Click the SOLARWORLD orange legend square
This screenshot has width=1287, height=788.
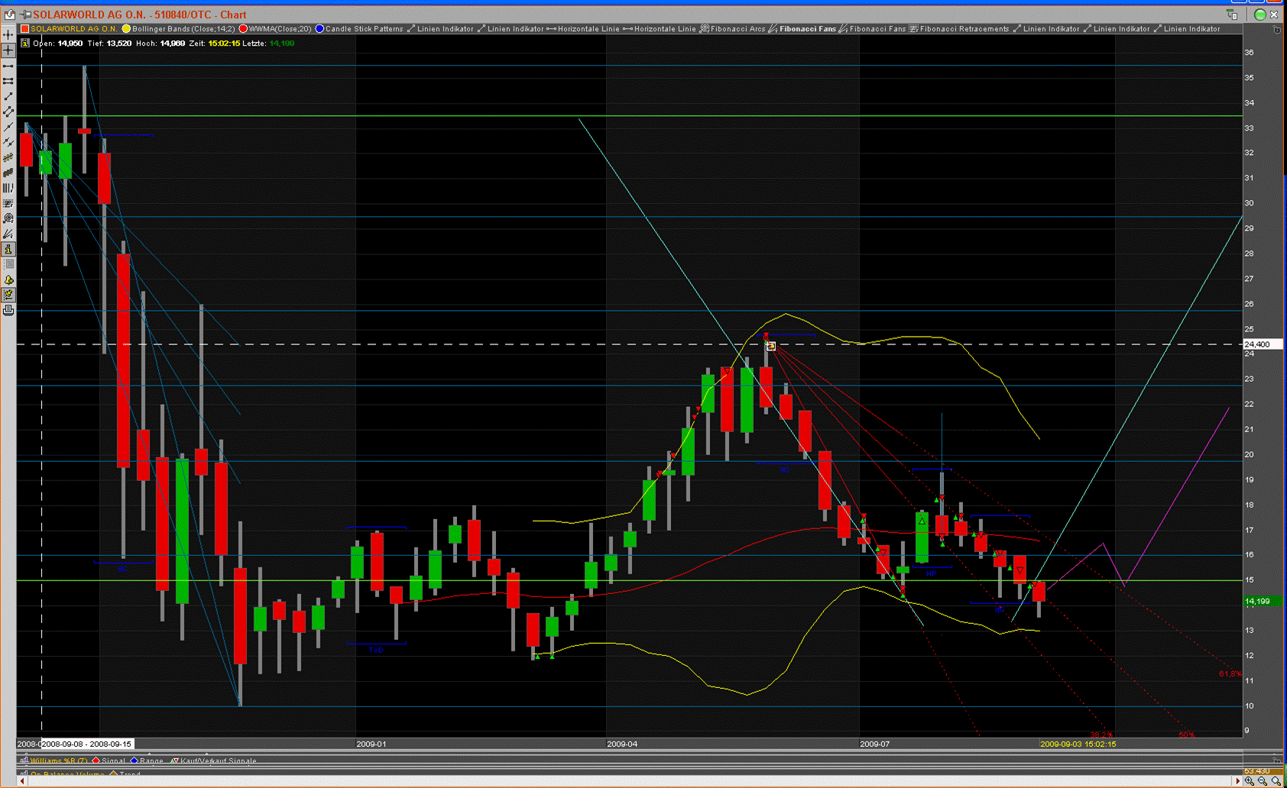click(24, 29)
